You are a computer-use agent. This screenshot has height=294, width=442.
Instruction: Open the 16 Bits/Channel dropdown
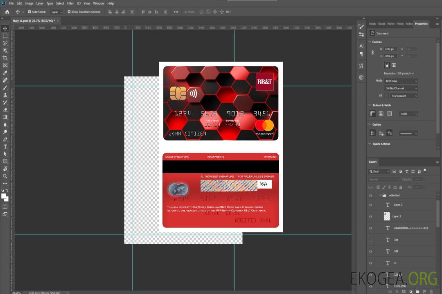[401, 88]
